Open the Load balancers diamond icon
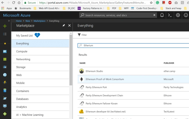The image size is (189, 119). click(5, 114)
